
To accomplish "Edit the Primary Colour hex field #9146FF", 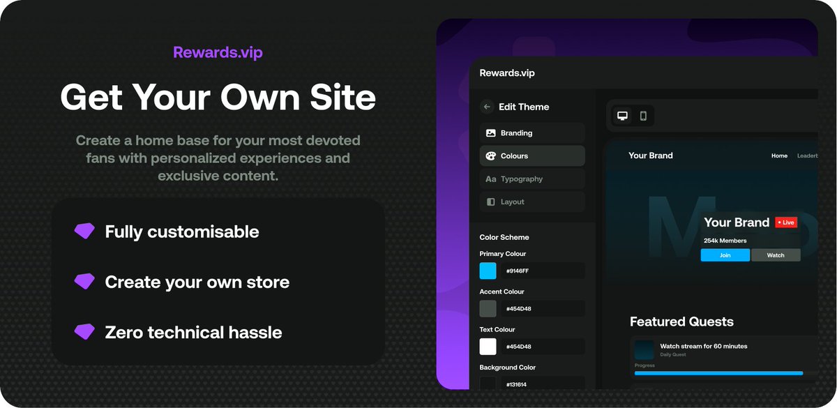I will (x=543, y=271).
